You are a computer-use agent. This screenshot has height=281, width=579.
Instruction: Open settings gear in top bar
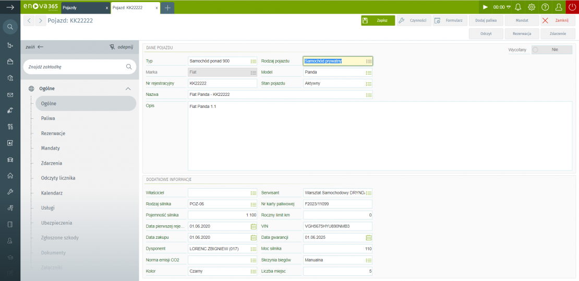click(x=532, y=7)
